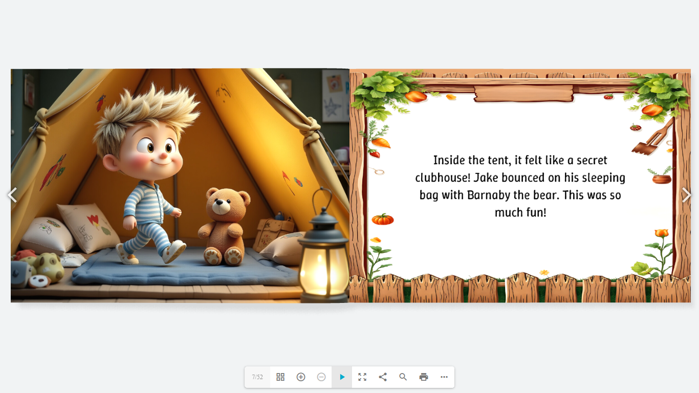
Task: Click the pumpkin on the page border
Action: [382, 220]
